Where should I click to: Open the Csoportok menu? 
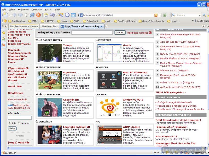37,10
